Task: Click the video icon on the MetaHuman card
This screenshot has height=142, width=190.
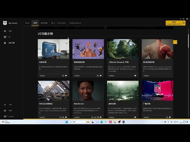Action: pyautogui.click(x=98, y=117)
